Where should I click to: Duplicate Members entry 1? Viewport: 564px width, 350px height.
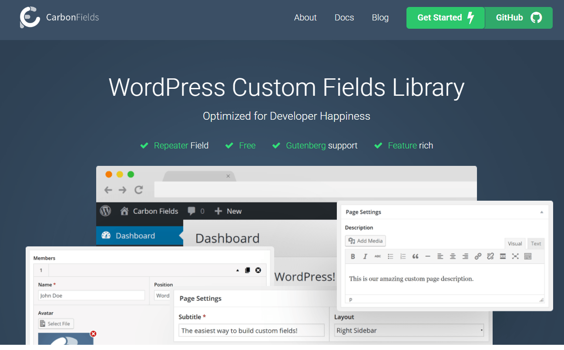click(248, 270)
